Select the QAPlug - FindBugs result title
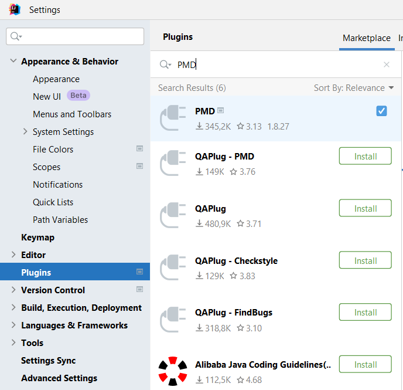Viewport: 403px width, 390px height. [234, 313]
